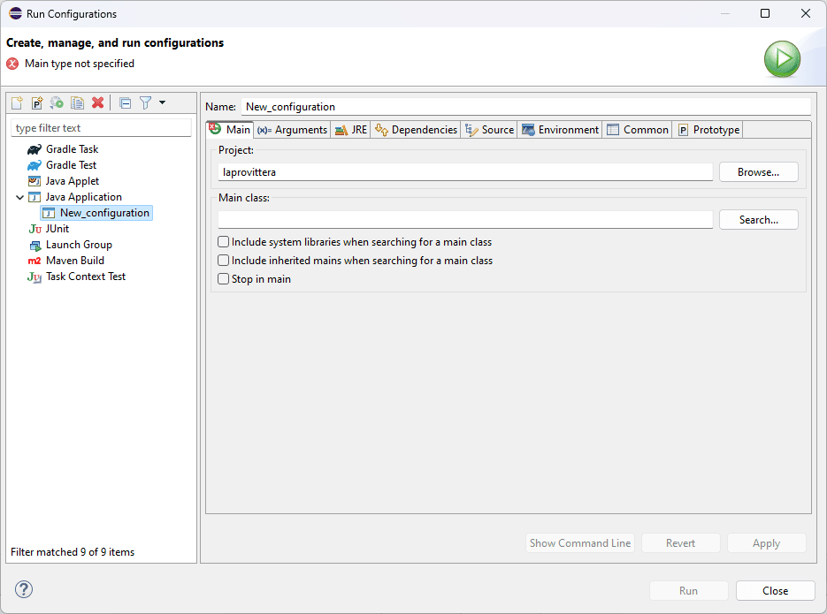
Task: Click the Apply button
Action: click(766, 543)
